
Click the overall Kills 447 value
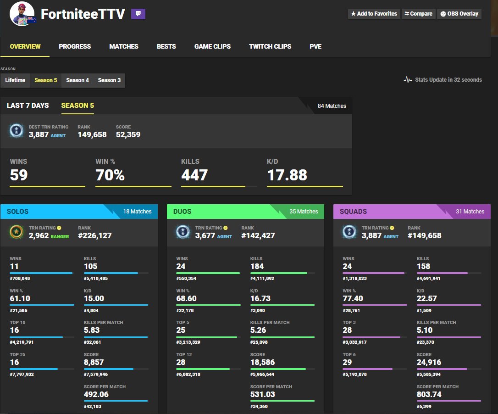194,175
